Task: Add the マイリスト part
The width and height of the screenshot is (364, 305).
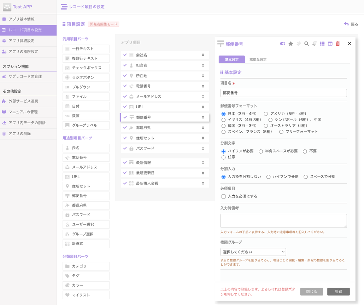Action: 86,295
